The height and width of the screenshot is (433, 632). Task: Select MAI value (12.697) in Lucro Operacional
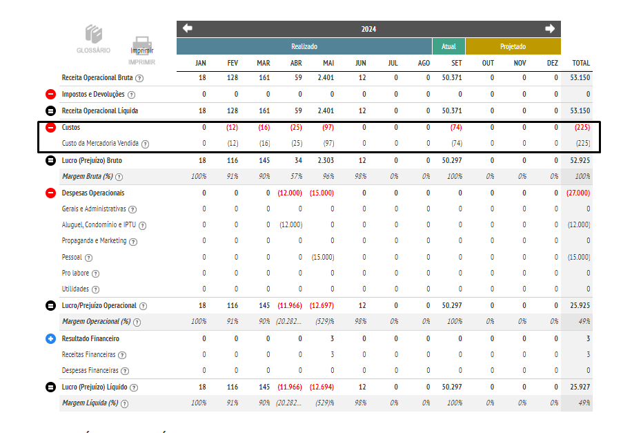[322, 305]
